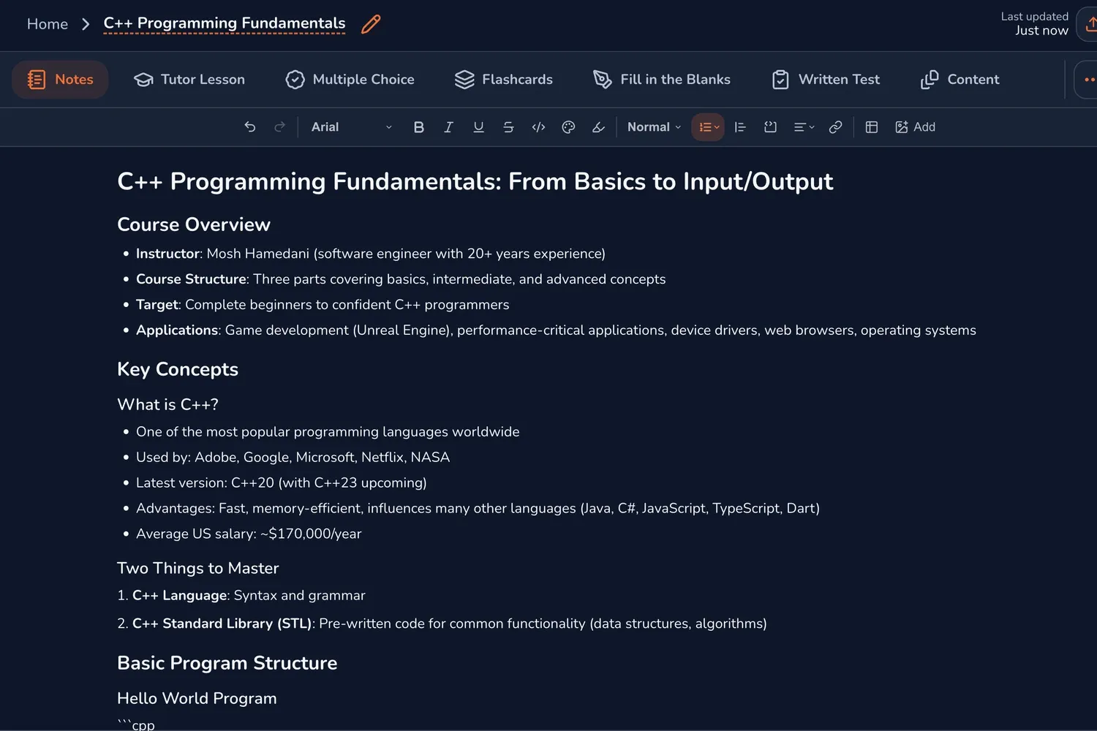Screen dimensions: 1097x731
Task: Click the Applications bullet line
Action: pos(556,330)
